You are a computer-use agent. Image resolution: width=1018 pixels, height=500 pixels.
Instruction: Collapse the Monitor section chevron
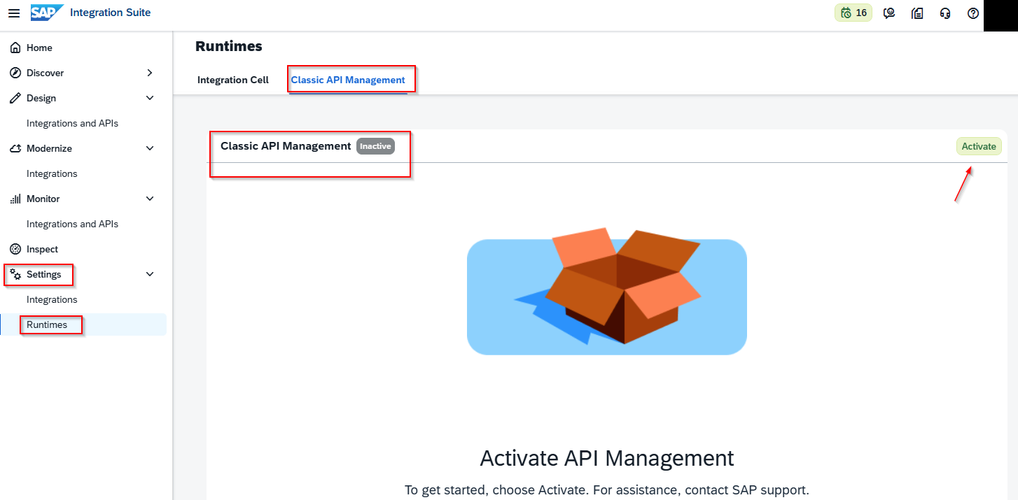150,199
